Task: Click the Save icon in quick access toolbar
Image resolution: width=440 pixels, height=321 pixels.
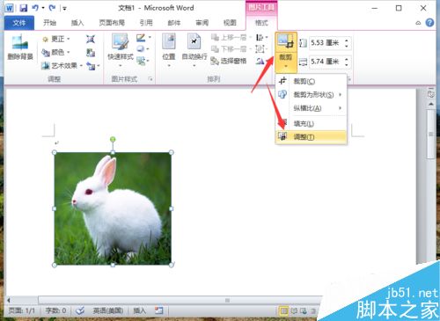Action: click(24, 8)
